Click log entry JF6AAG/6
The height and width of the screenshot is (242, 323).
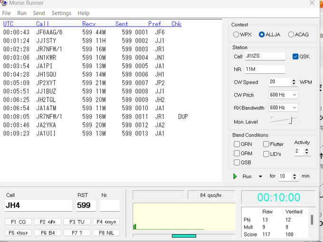(49, 32)
